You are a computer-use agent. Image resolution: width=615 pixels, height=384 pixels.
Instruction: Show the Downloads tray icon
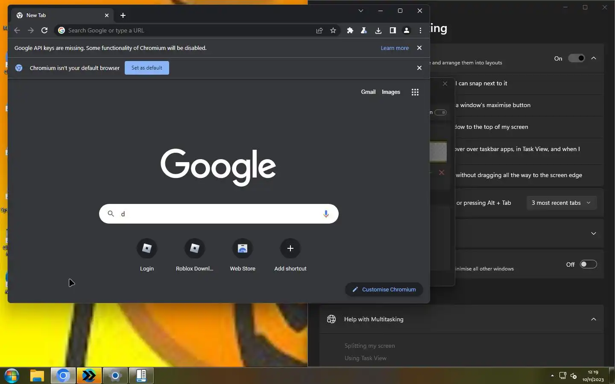(378, 30)
